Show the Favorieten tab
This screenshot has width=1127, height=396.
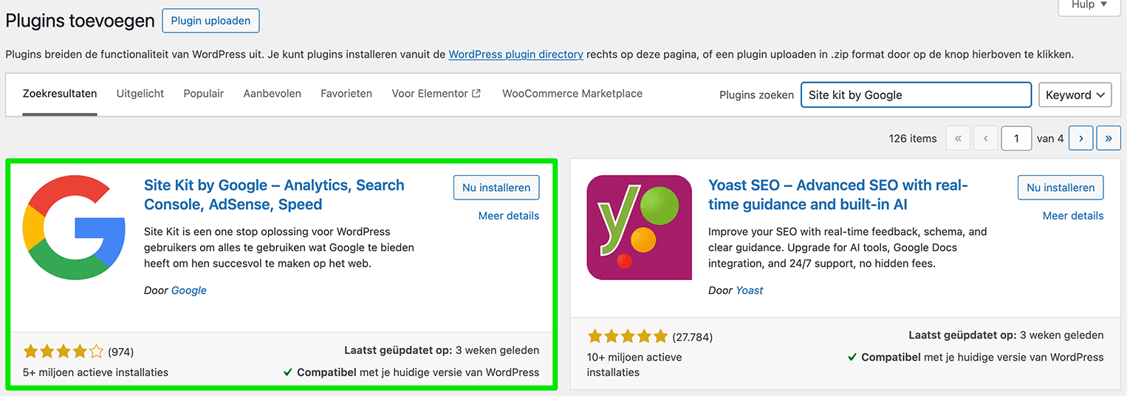(x=346, y=94)
